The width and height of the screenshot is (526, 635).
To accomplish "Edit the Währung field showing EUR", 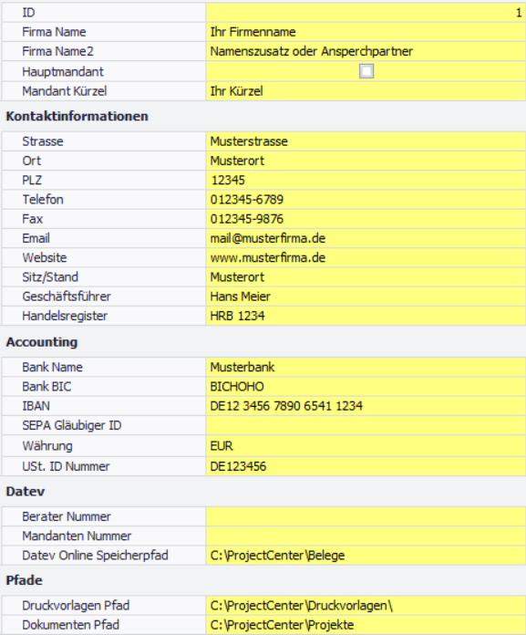I will click(x=366, y=446).
